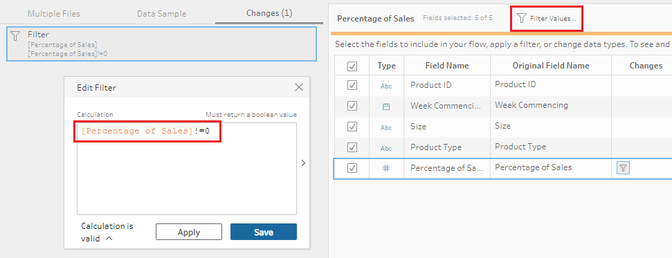The width and height of the screenshot is (672, 258).
Task: Select the Changes (1) tab
Action: point(269,13)
